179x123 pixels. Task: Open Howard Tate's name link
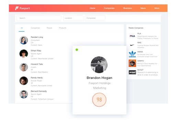pyautogui.click(x=37, y=64)
